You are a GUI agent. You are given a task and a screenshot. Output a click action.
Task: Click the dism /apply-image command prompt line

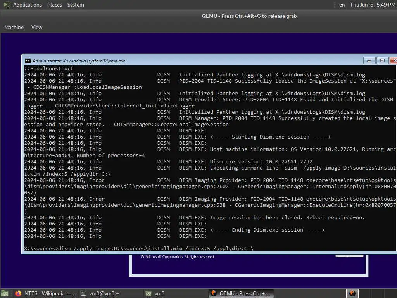pyautogui.click(x=139, y=249)
